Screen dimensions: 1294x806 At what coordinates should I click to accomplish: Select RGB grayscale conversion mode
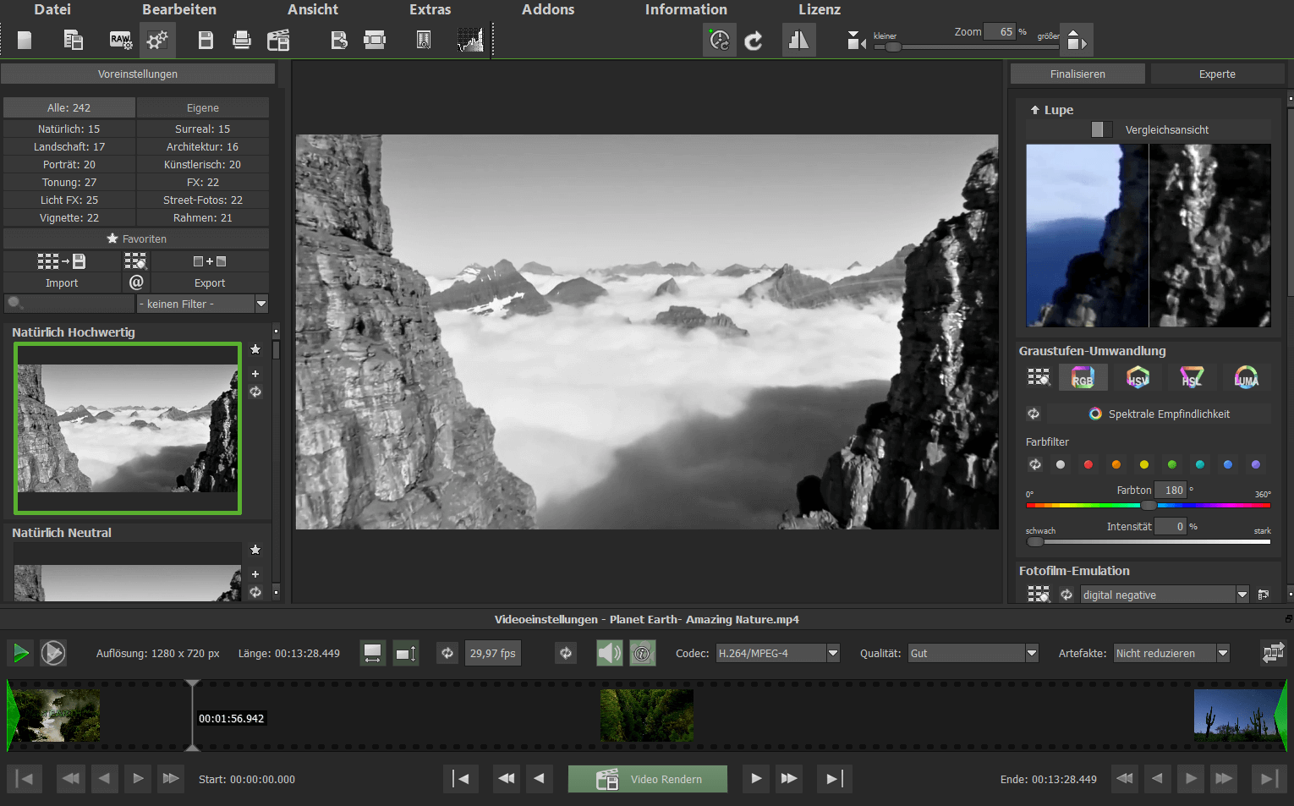pos(1083,377)
